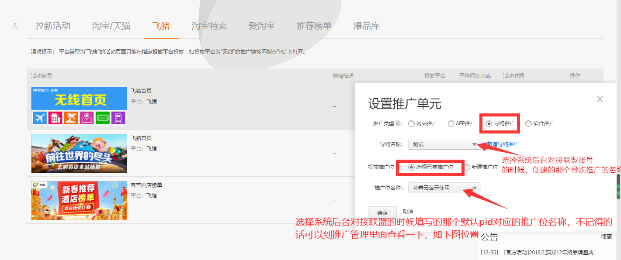Select the 导购推广 radio button
This screenshot has height=260, width=621.
[489, 123]
